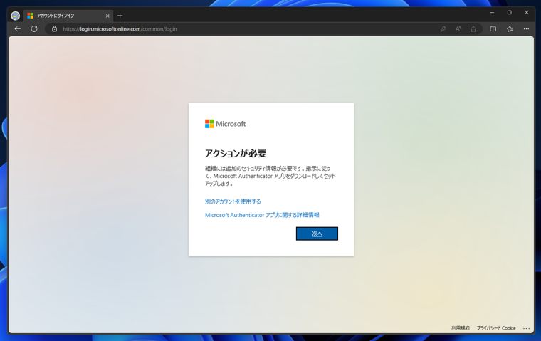541x341 pixels.
Task: Open Microsoft Authenticator アプリに関する詳細情報 link
Action: pyautogui.click(x=262, y=215)
